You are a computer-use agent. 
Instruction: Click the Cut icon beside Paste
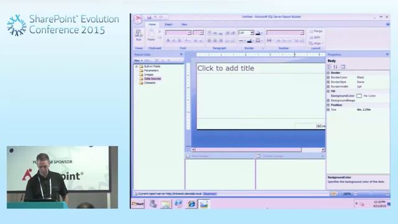pyautogui.click(x=159, y=32)
